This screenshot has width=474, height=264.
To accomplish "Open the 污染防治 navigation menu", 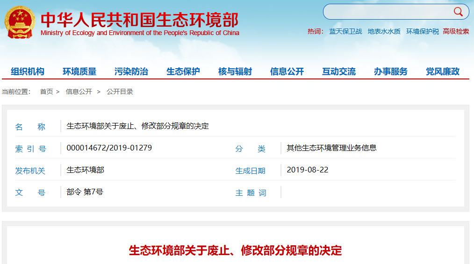I will [131, 71].
